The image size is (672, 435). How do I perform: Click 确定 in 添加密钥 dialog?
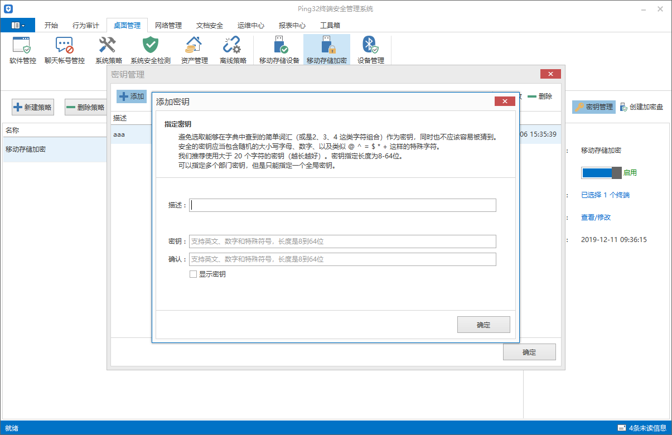pos(484,325)
